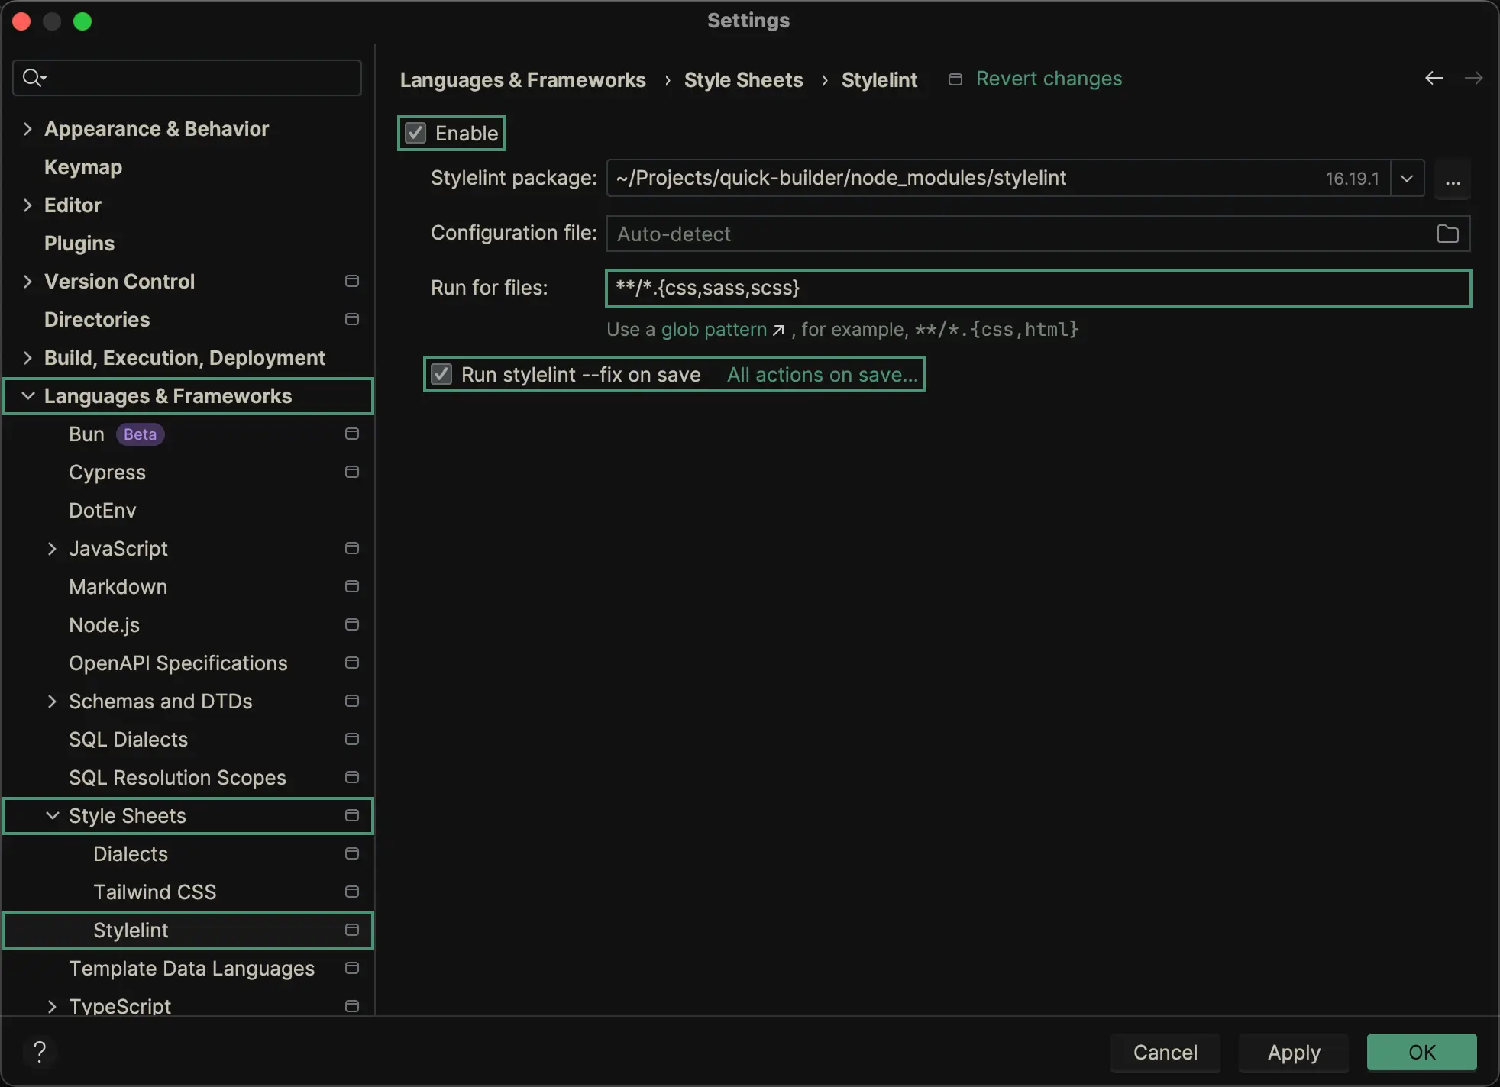This screenshot has height=1087, width=1500.
Task: Select the Dialects page under Style Sheets
Action: point(131,853)
